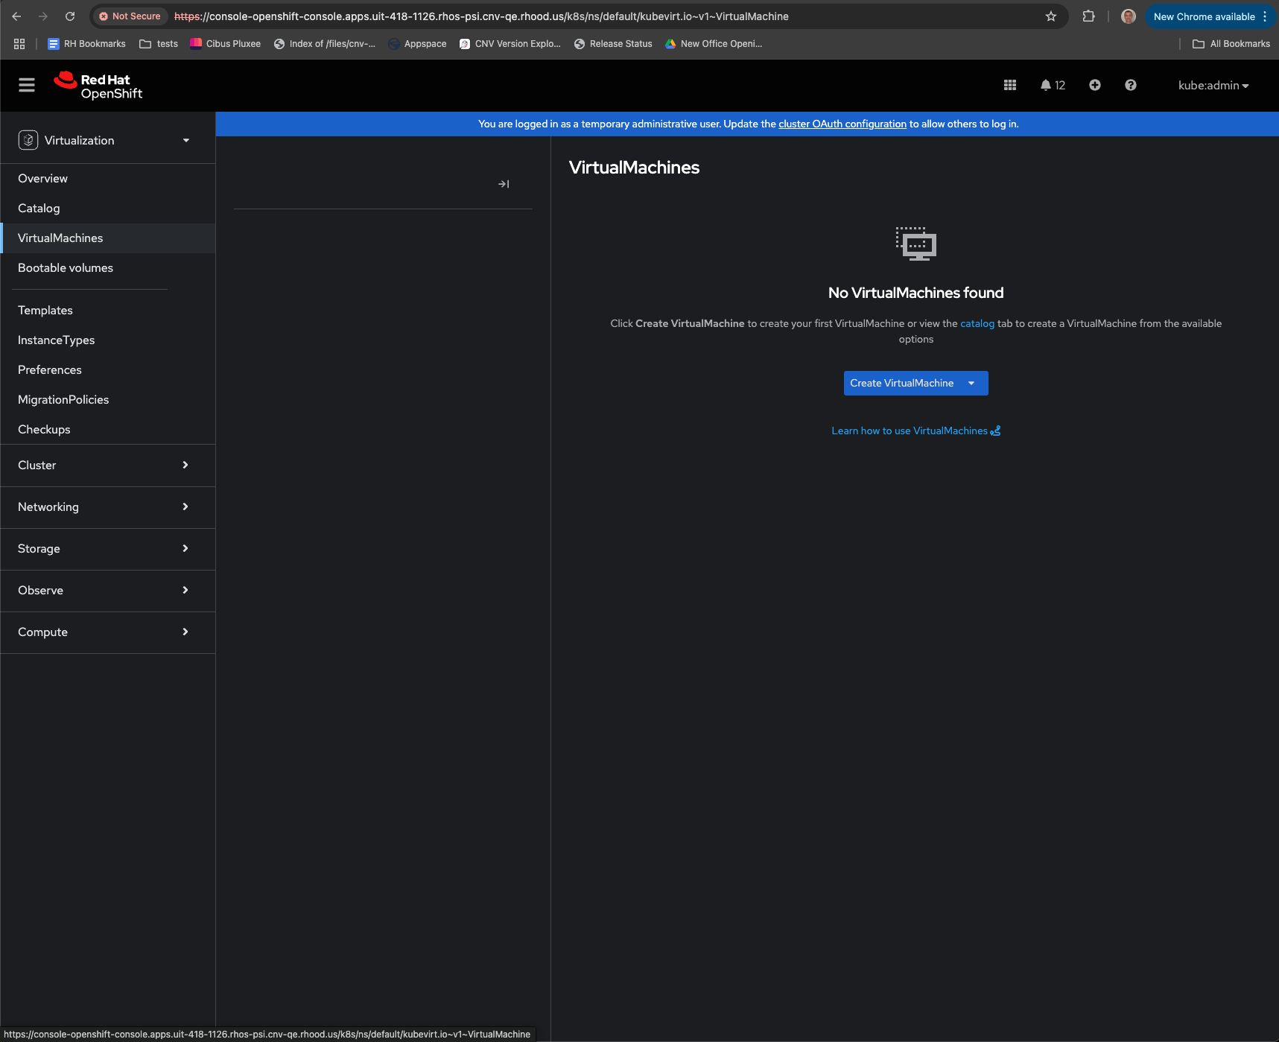
Task: Go to Overview in the sidebar
Action: point(108,179)
